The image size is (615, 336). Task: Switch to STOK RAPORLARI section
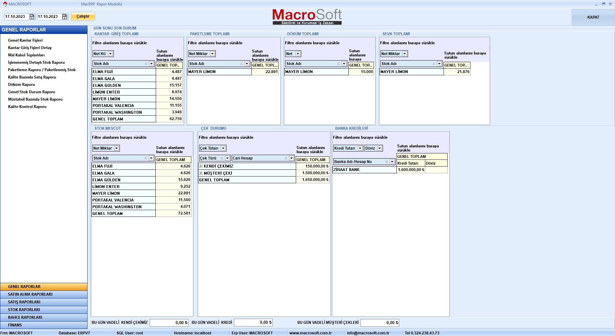(44, 310)
